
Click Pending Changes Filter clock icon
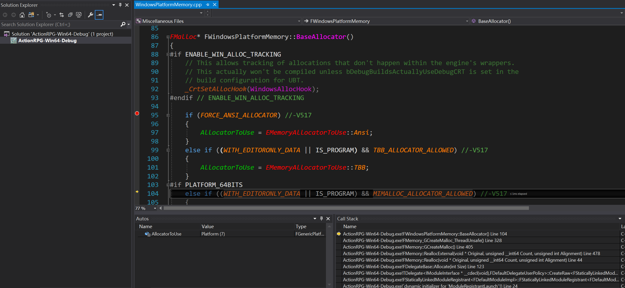pos(49,15)
